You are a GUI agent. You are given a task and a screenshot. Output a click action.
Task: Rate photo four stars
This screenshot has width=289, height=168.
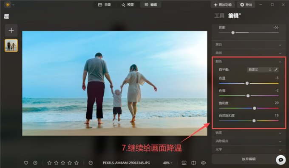pyautogui.click(x=70, y=163)
